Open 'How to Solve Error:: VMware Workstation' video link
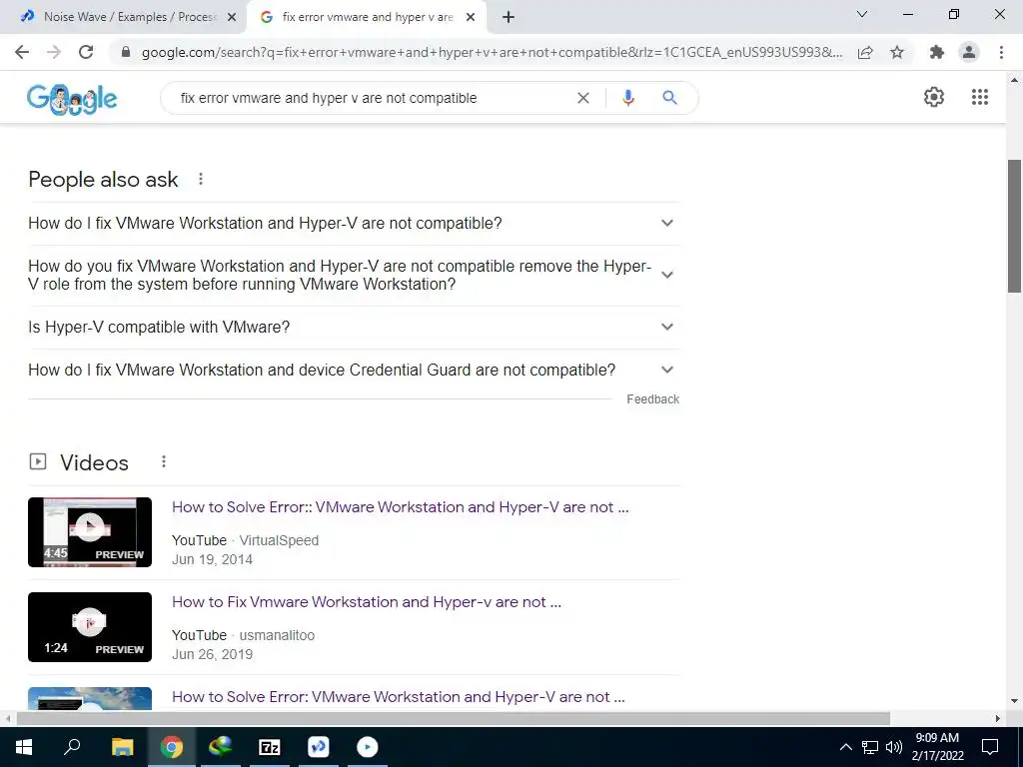This screenshot has width=1023, height=767. 400,506
